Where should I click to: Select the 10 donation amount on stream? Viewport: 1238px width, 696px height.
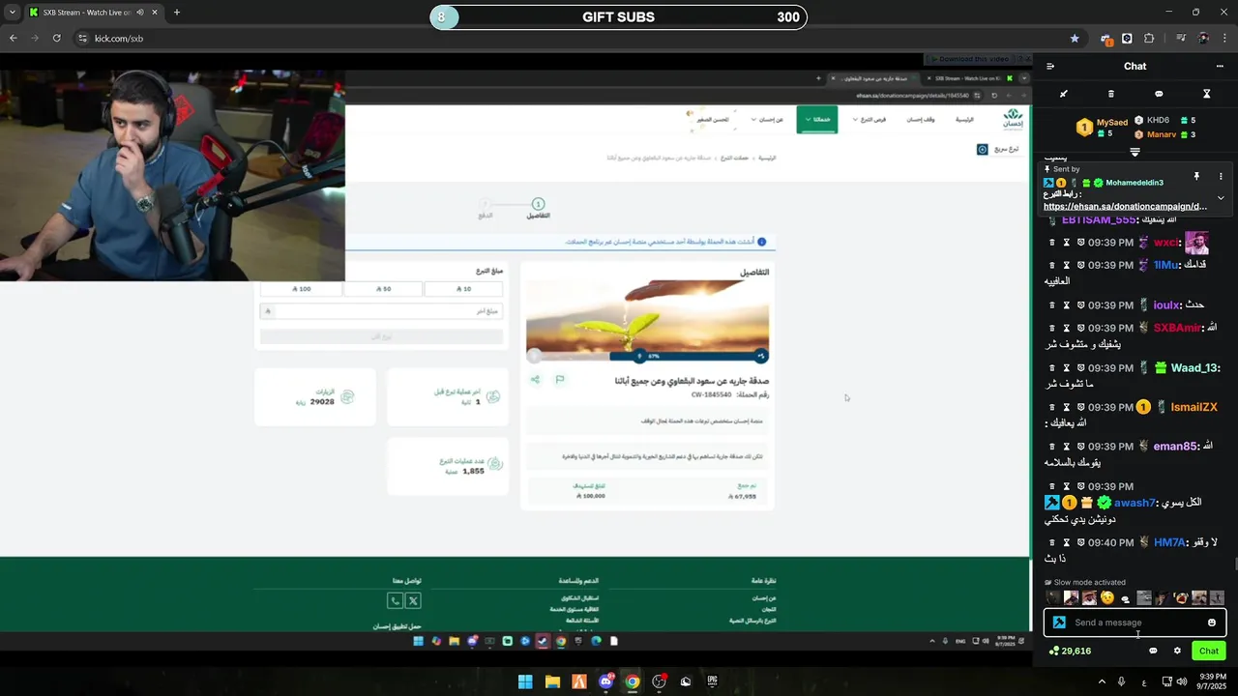pos(463,289)
